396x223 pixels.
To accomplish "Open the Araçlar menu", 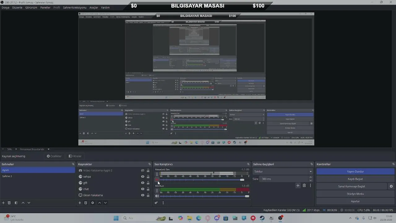I will pyautogui.click(x=94, y=7).
